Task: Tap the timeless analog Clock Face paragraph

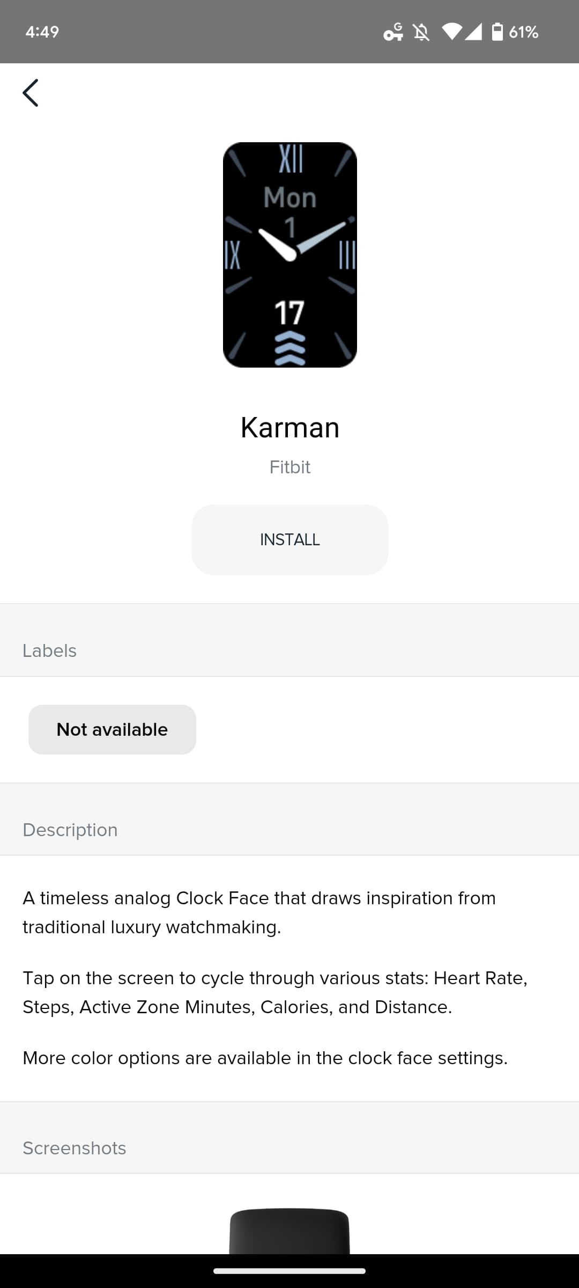Action: point(259,912)
